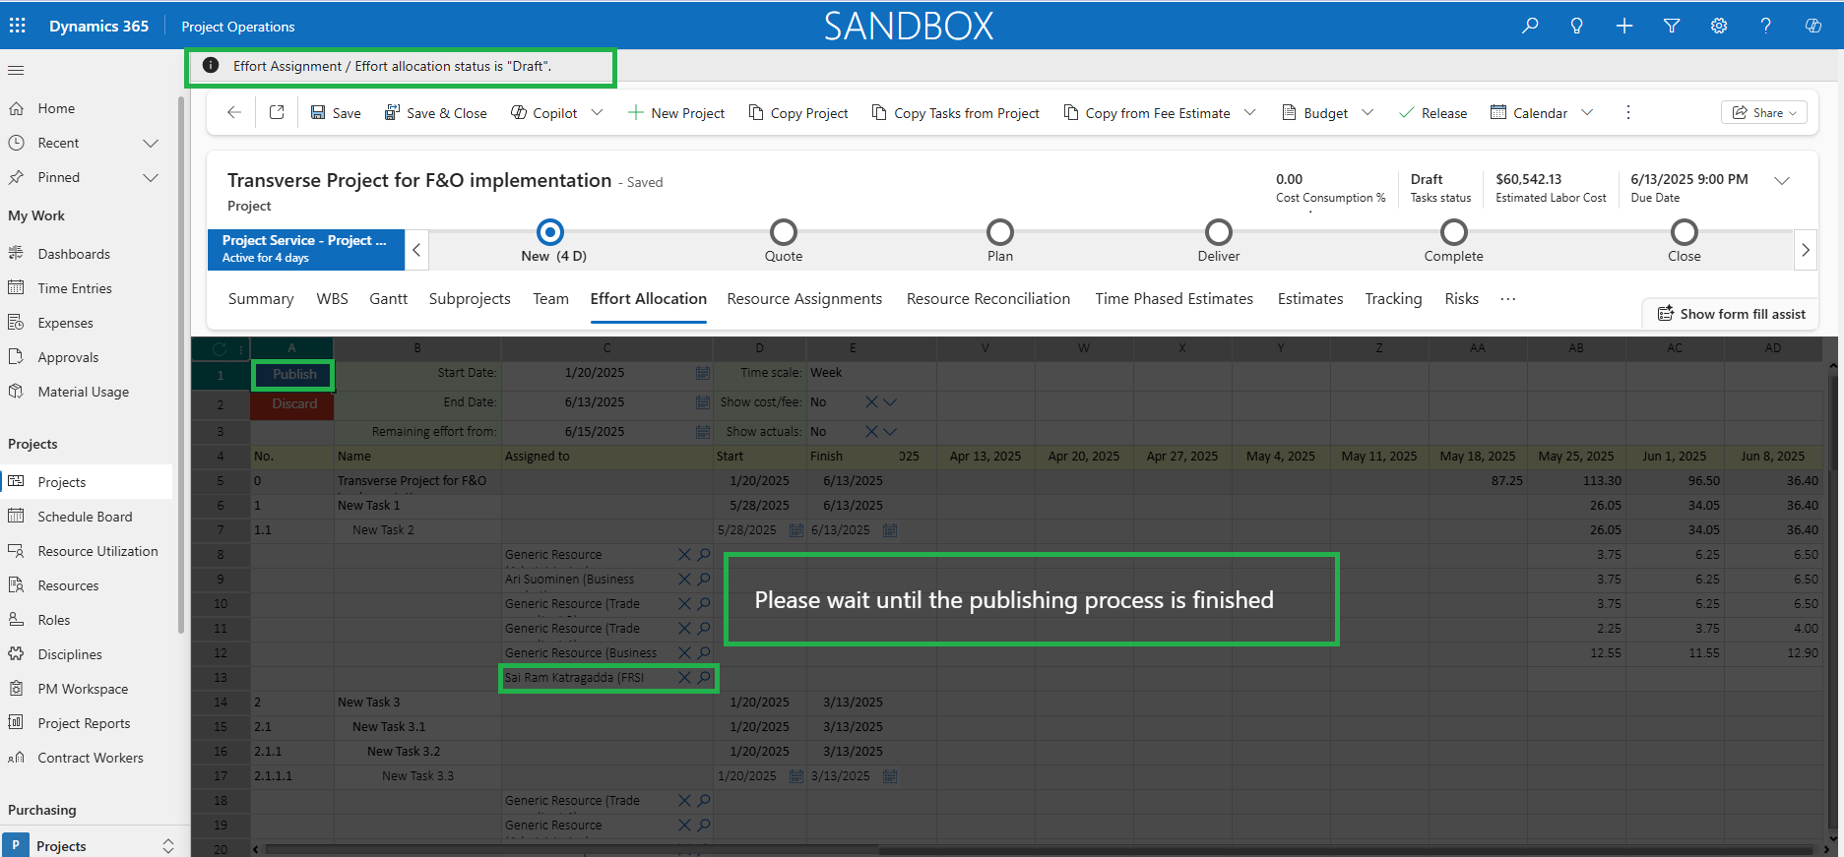Click the Publish button
The image size is (1844, 857).
[294, 375]
